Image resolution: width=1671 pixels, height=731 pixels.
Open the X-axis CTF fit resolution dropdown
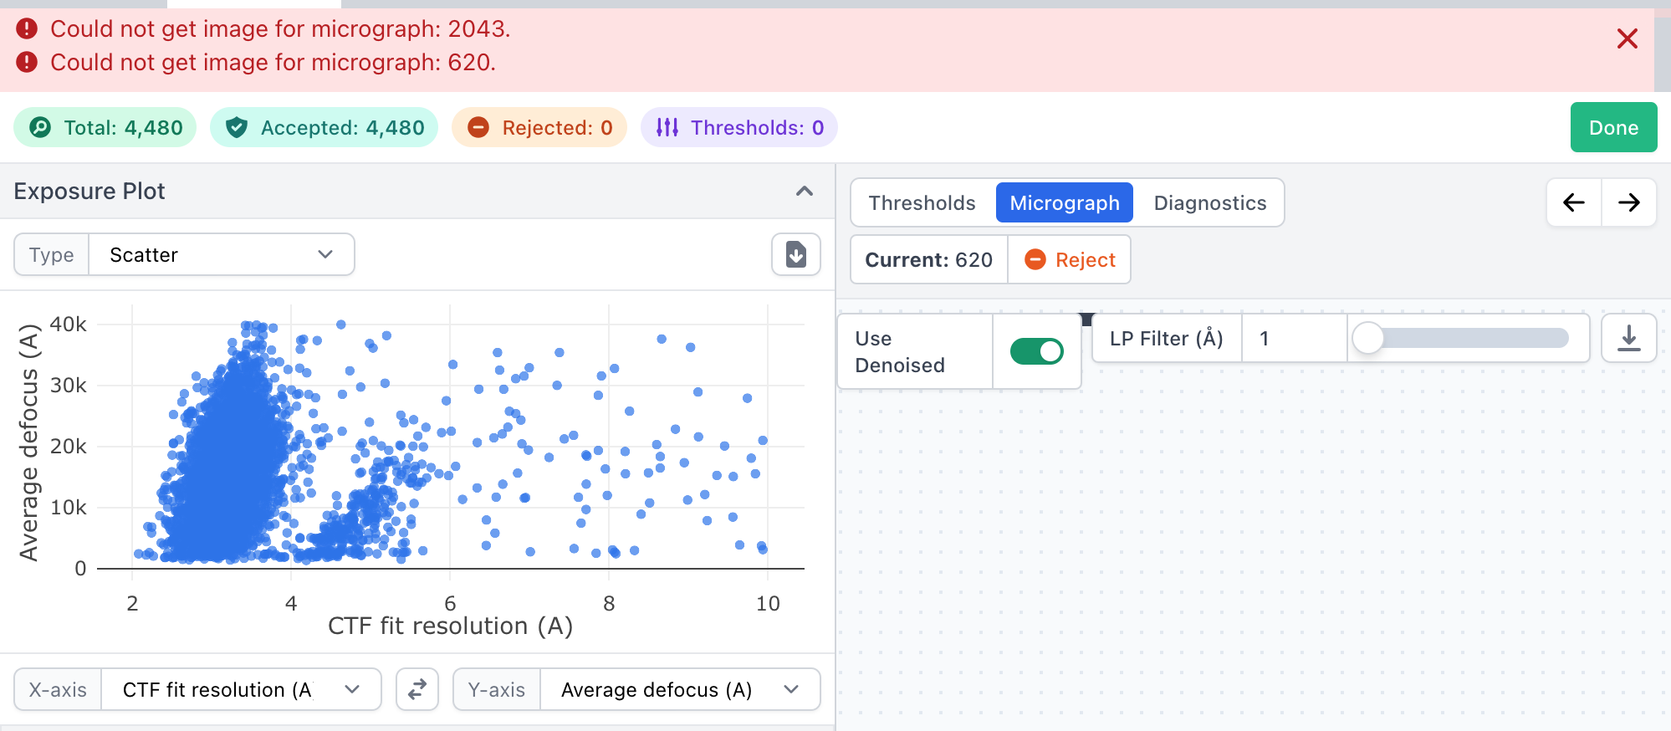tap(241, 689)
